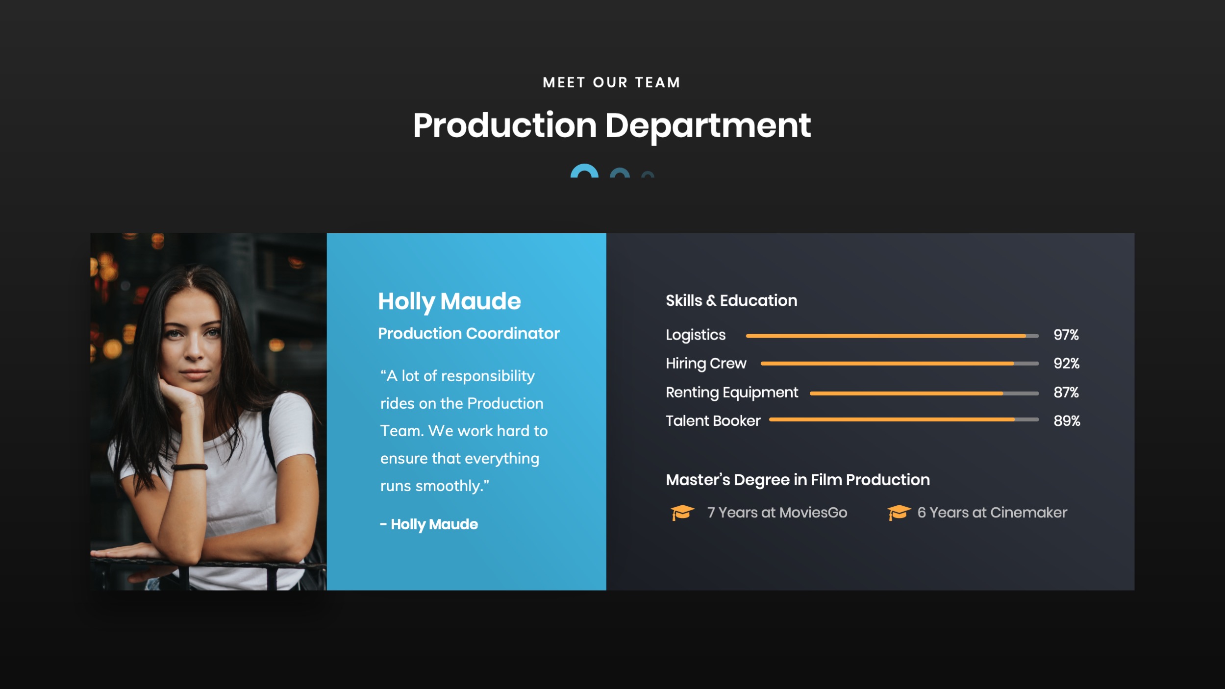Click the quote signature '- Holly Maude'
Viewport: 1225px width, 689px height.
(428, 524)
